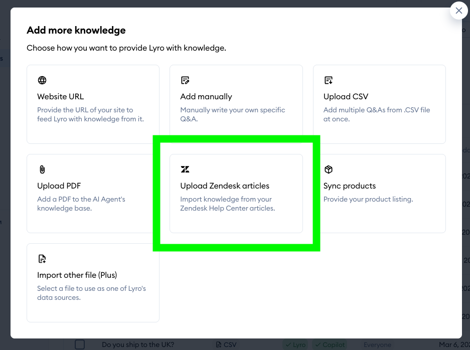The width and height of the screenshot is (470, 350).
Task: Click the Copilot badge in the bottom row
Action: click(x=330, y=345)
